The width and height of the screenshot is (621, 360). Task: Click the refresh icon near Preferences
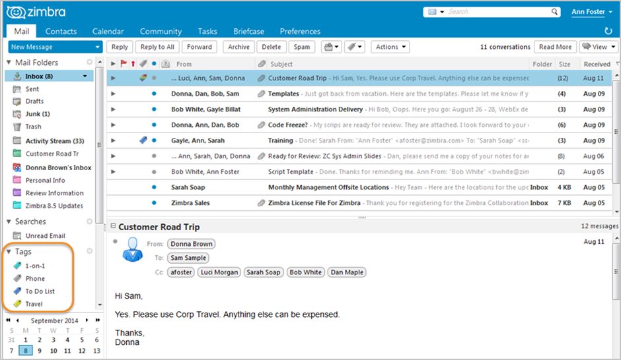click(x=608, y=31)
